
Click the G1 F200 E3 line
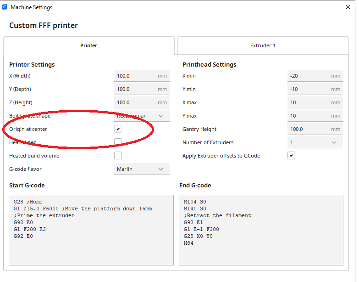[29, 229]
